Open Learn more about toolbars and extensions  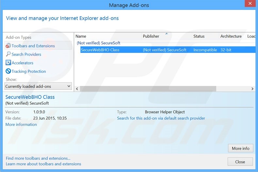coord(43,164)
